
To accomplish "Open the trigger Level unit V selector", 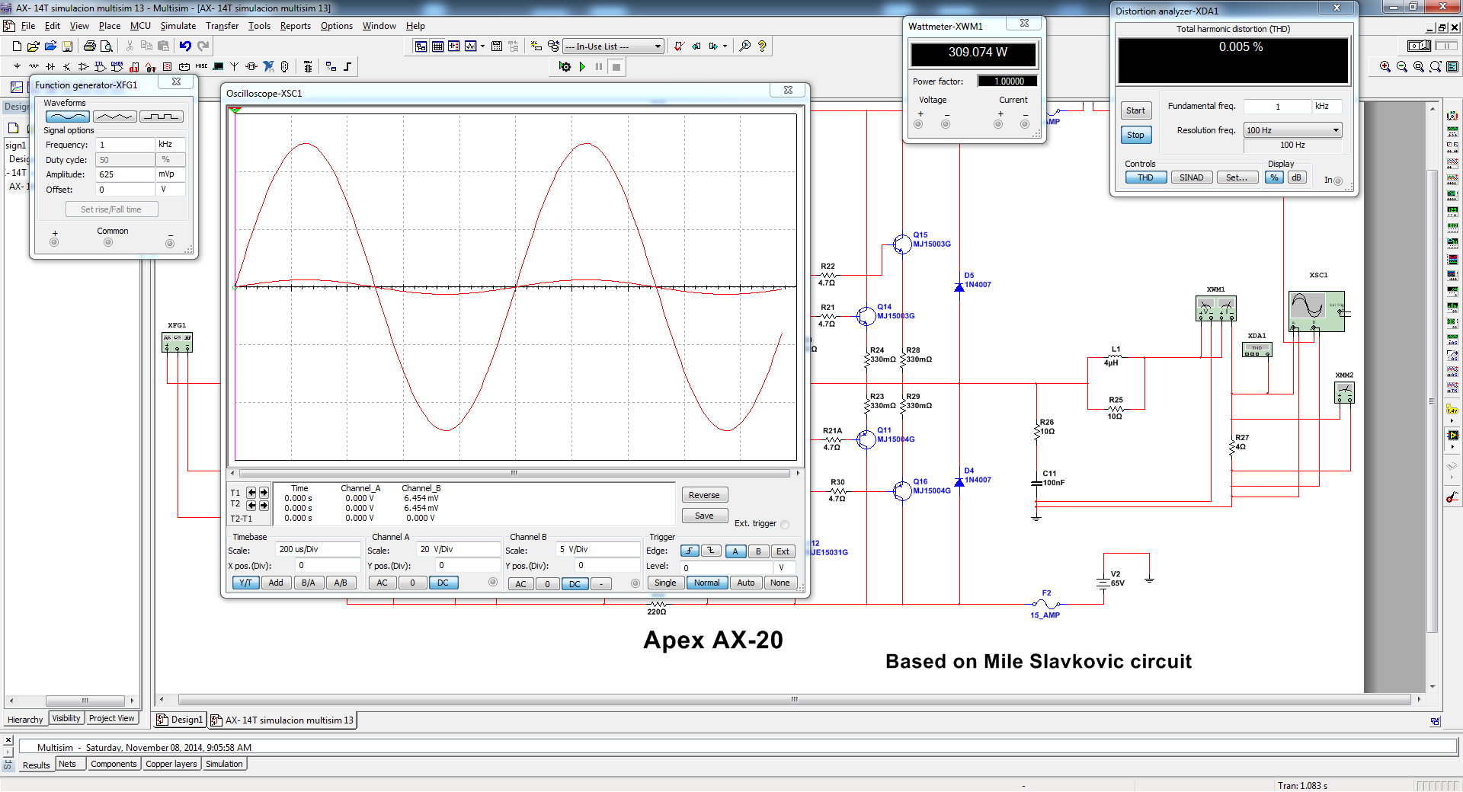I will [x=785, y=567].
